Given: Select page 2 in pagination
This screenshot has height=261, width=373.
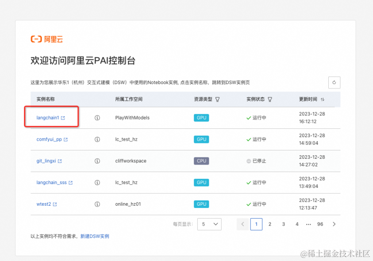Looking at the screenshot, I should (x=270, y=224).
